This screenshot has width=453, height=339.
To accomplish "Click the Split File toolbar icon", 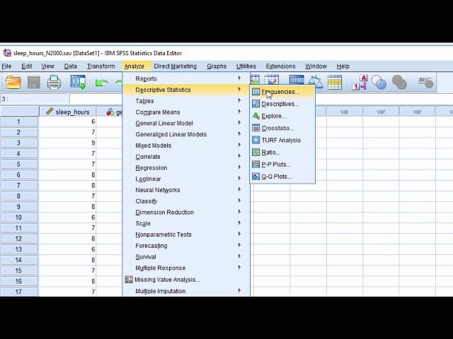I will point(297,80).
